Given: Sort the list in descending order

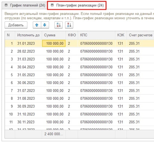Looking at the screenshot, I should coord(69,25).
